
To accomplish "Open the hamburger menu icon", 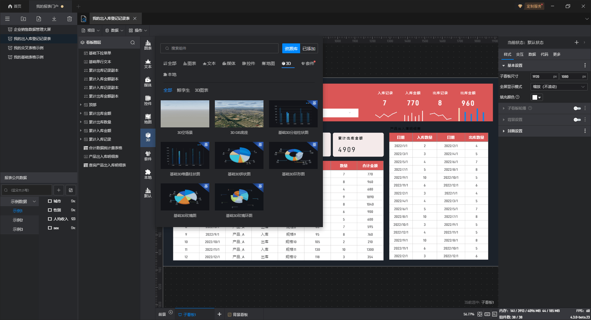I will click(x=7, y=19).
